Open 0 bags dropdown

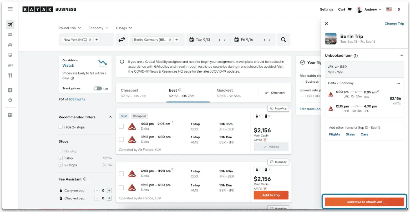[x=124, y=28]
